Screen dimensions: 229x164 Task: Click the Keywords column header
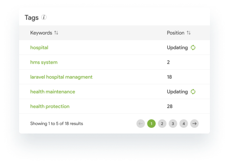41,33
